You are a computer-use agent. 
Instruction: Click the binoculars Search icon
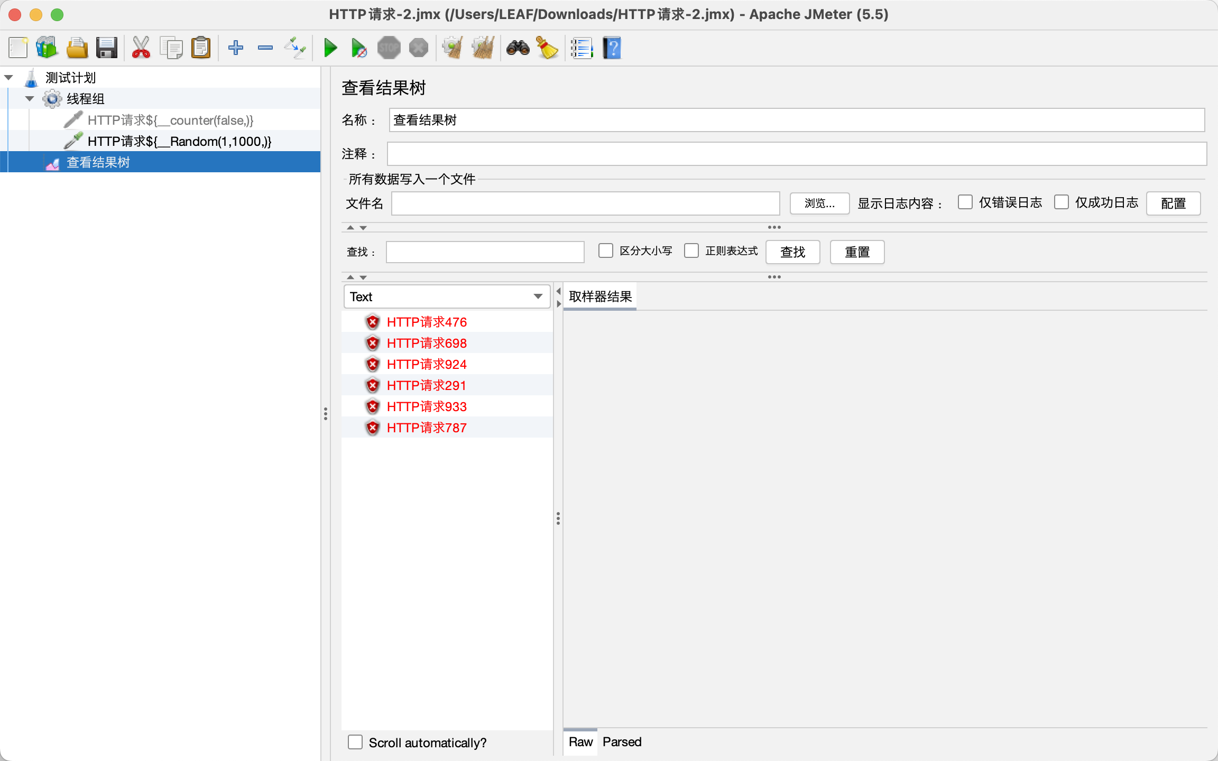point(518,48)
